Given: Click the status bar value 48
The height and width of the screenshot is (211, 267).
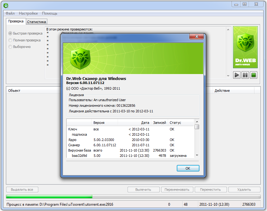Looking at the screenshot, I should pos(185,204).
